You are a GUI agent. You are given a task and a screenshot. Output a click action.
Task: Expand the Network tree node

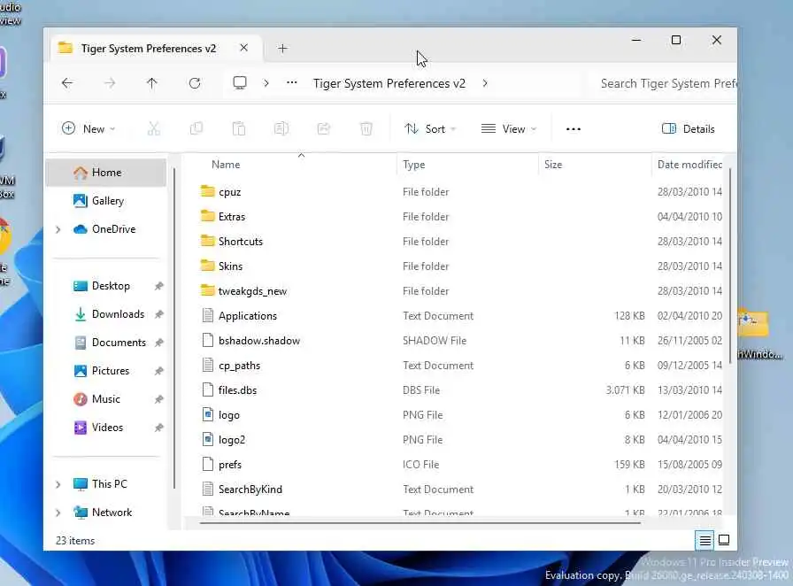58,513
